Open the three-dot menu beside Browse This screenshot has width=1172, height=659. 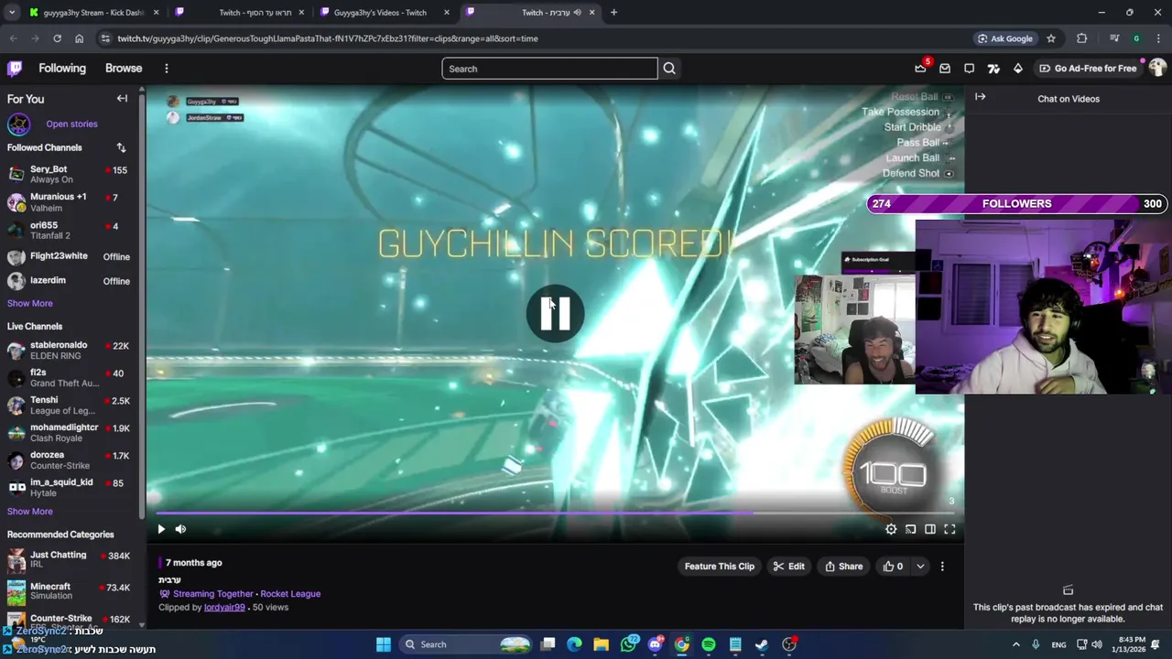(x=167, y=69)
